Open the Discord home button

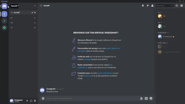pos(4,6)
